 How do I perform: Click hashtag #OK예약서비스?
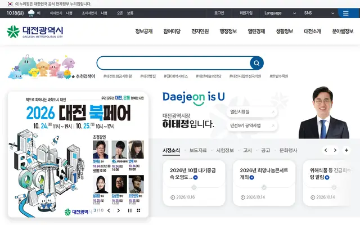176,76
